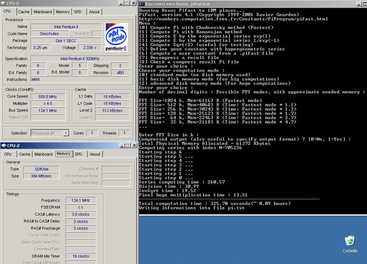This screenshot has width=367, height=264.
Task: Open SPD tab in lower CPU-Z window
Action: pyautogui.click(x=78, y=154)
